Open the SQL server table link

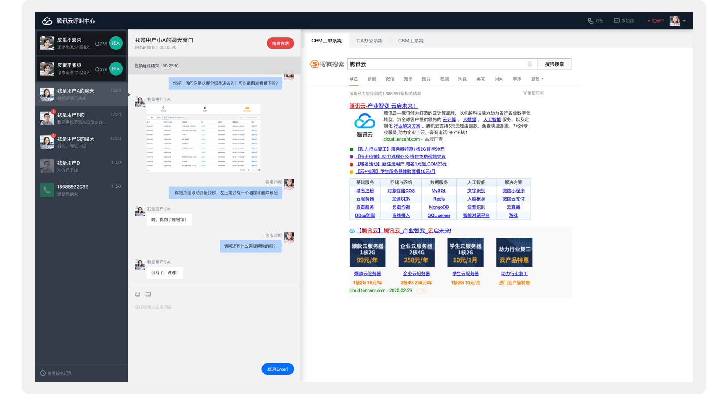(x=439, y=215)
